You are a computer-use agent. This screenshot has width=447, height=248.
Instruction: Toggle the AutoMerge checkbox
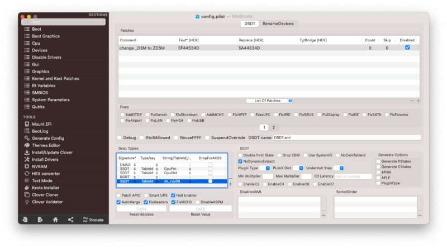point(118,202)
